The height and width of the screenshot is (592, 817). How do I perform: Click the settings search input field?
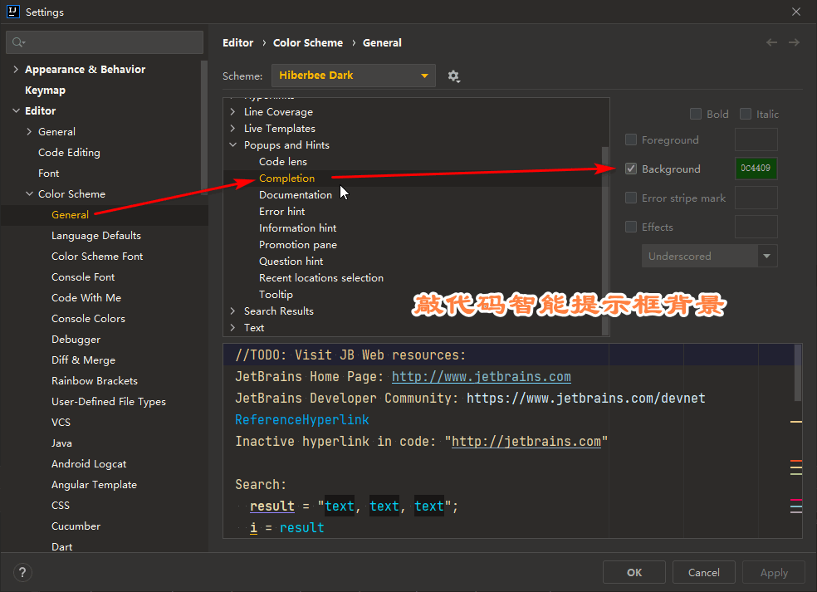(x=112, y=42)
